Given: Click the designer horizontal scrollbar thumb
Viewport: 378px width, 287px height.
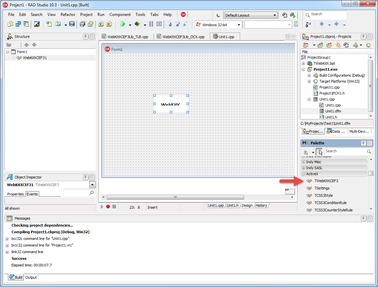Looking at the screenshot, I should 175,197.
